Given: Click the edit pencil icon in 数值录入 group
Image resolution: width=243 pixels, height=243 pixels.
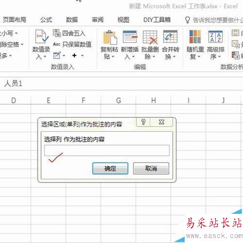Looking at the screenshot, I should (57, 55).
